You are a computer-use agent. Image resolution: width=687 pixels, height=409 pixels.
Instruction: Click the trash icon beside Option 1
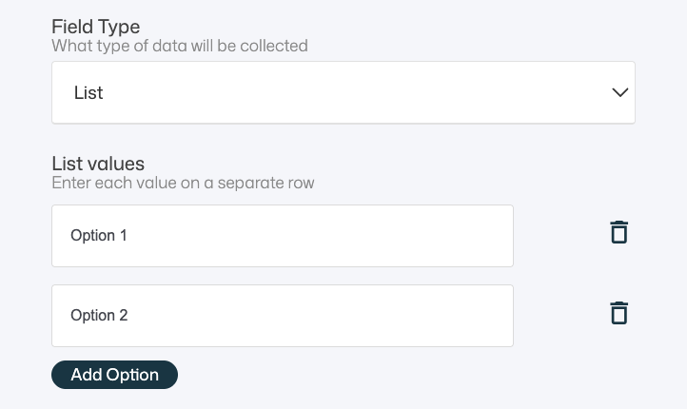tap(618, 232)
